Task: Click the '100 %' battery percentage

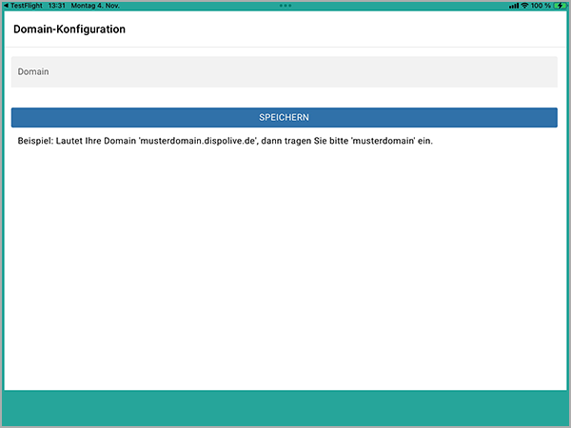Action: point(541,6)
